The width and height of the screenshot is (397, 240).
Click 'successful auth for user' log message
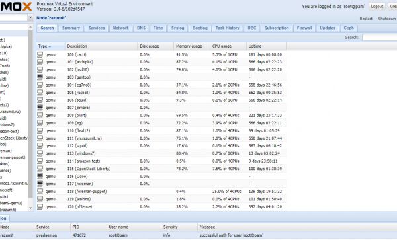pos(231,235)
